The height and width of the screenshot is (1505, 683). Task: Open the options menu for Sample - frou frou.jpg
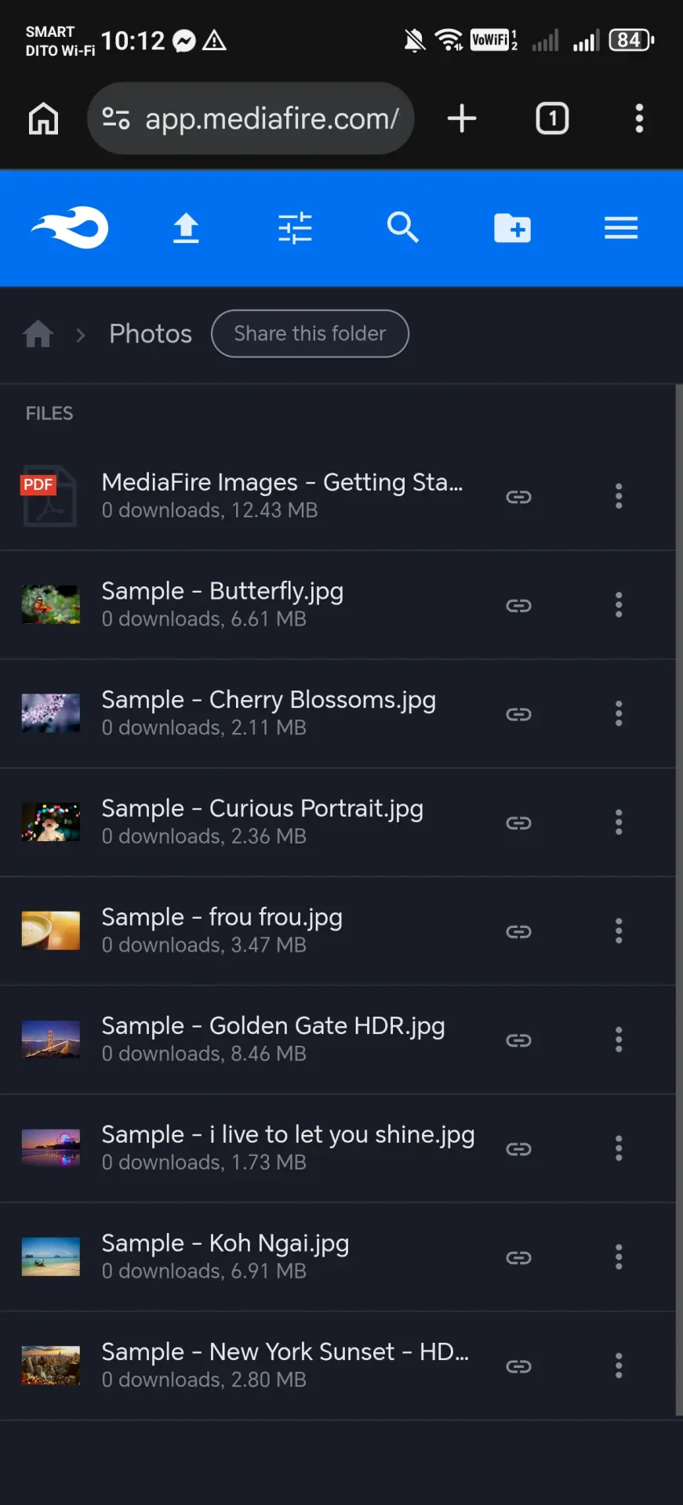pos(619,930)
